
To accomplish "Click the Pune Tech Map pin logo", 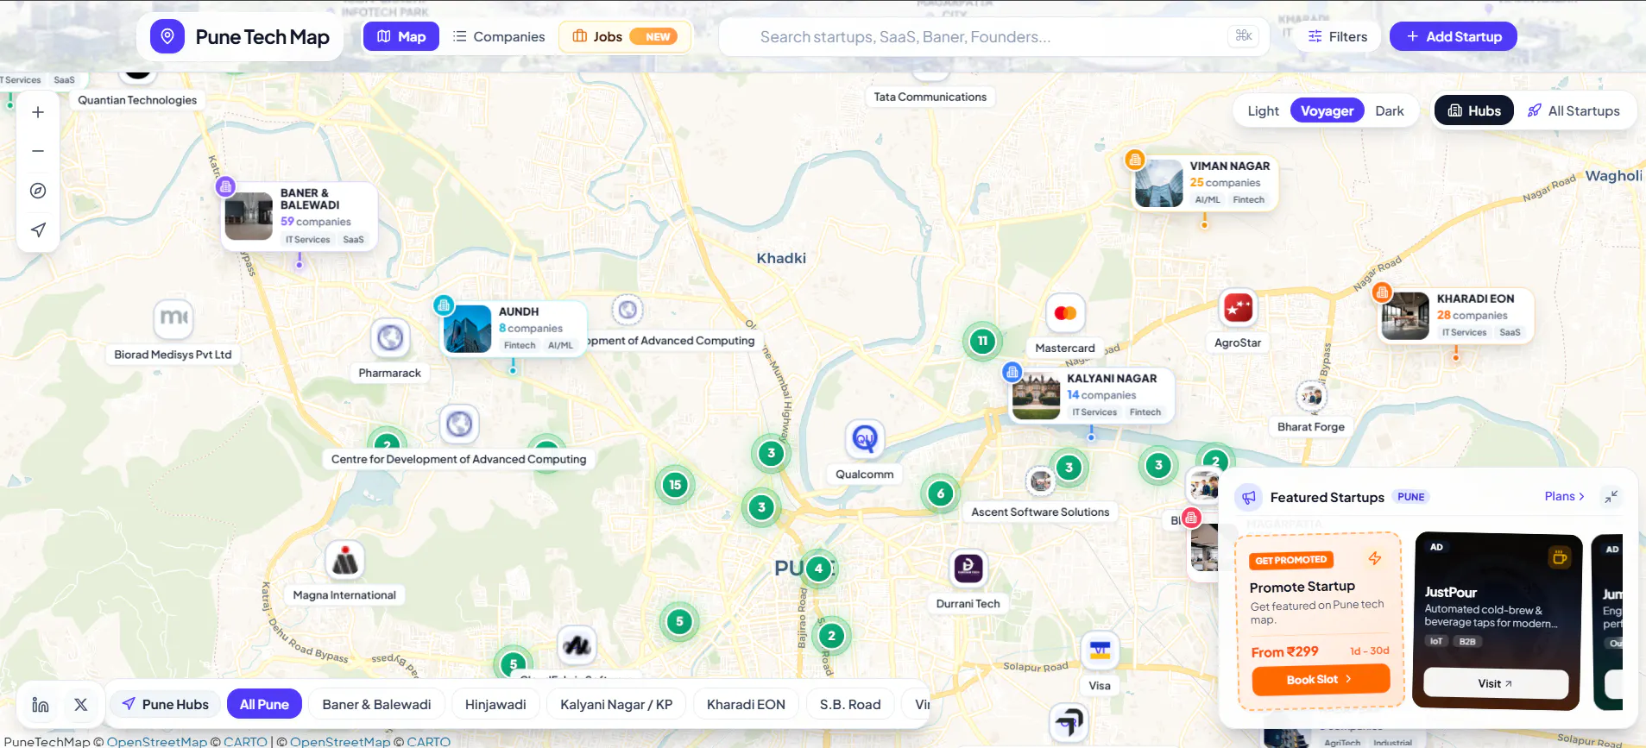I will 167,36.
